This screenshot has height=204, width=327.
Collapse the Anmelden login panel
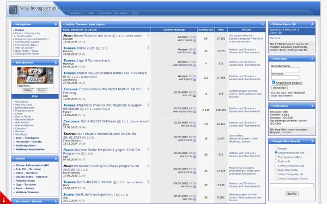(312, 59)
